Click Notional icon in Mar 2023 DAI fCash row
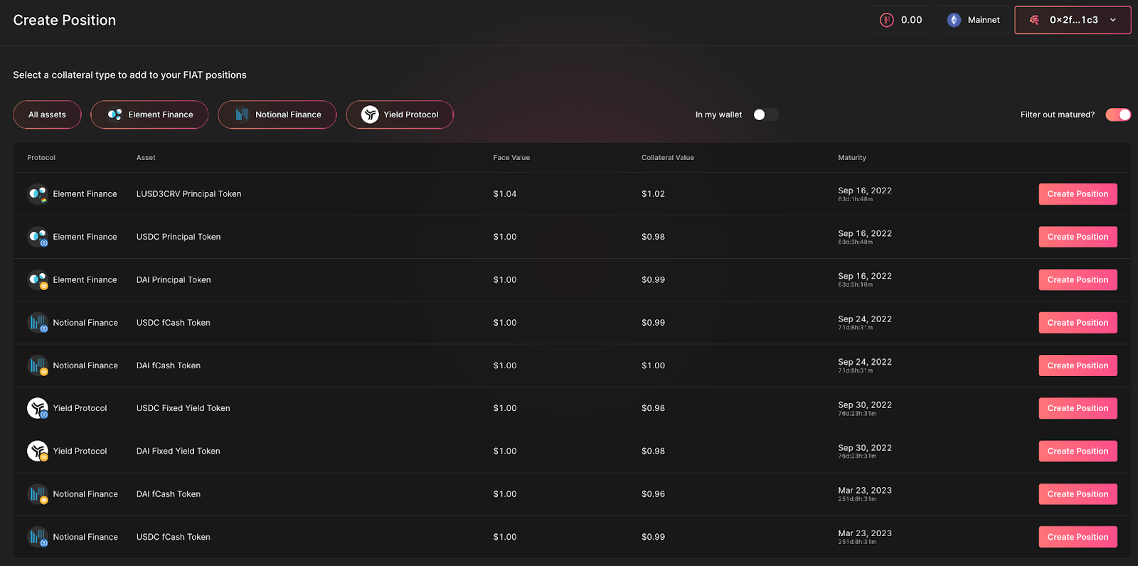 (38, 494)
